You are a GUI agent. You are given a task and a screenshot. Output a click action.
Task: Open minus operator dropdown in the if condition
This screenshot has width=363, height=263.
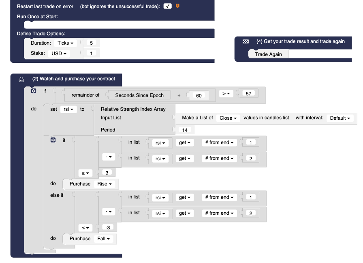click(109, 157)
